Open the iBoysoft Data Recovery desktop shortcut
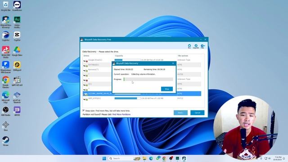This screenshot has width=288, height=162. pos(6,22)
